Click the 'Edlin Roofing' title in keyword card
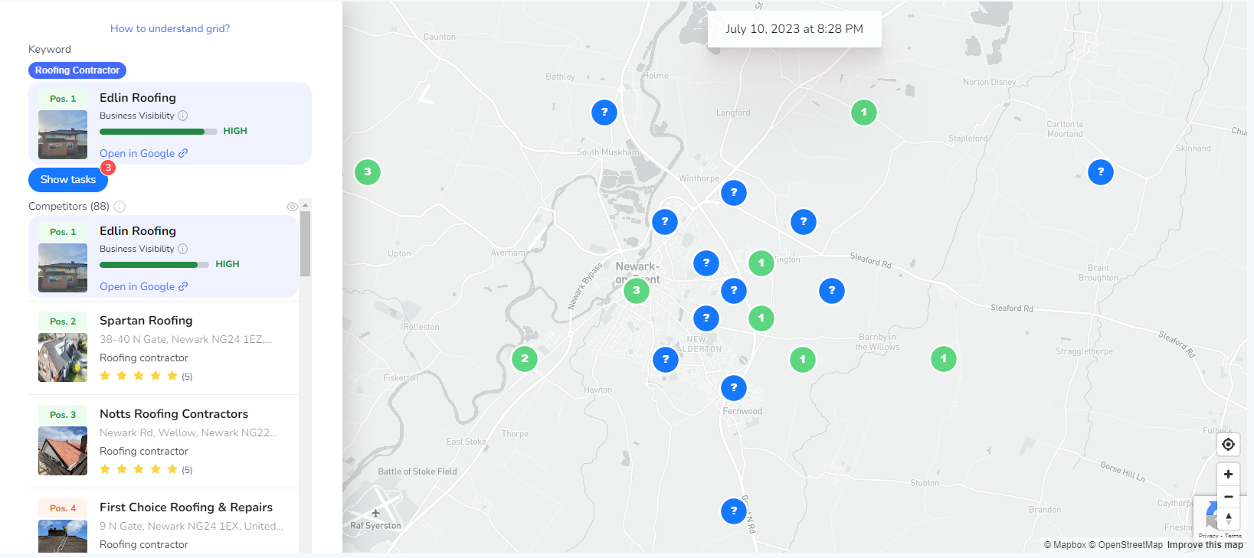The width and height of the screenshot is (1254, 558). click(x=138, y=98)
